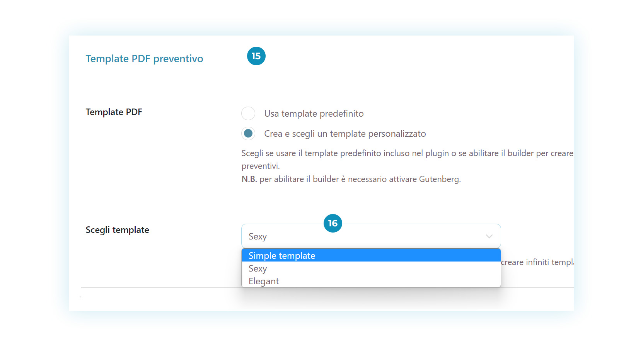Click the 'Template PDF preventivo' section heading

tap(144, 59)
